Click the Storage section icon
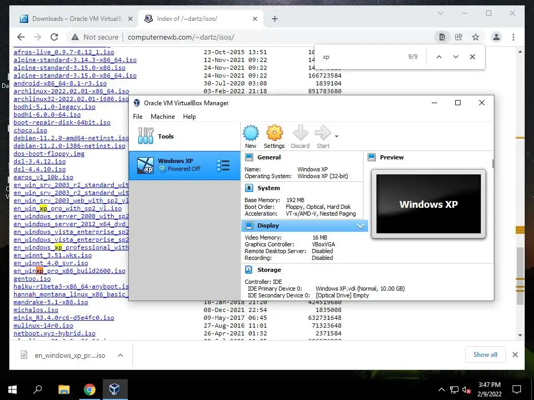This screenshot has height=400, width=534. pyautogui.click(x=249, y=269)
